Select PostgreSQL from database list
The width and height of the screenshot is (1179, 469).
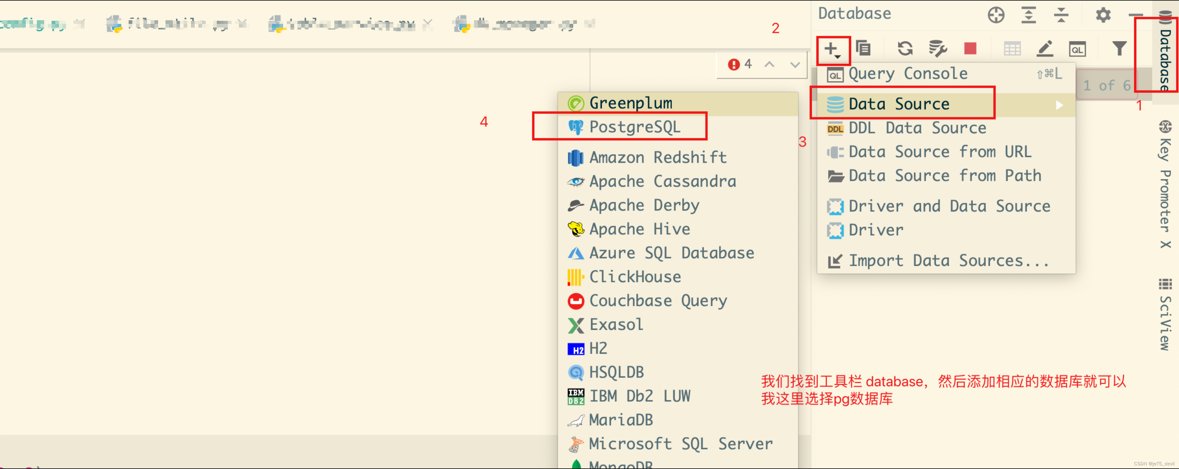[x=678, y=127]
